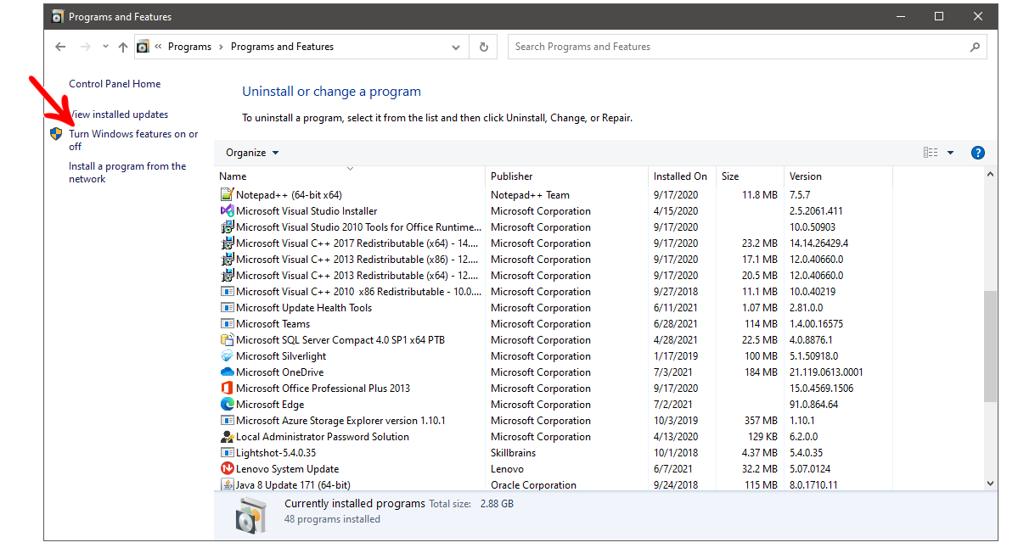
Task: Open recent locations dropdown arrow
Action: click(x=105, y=47)
